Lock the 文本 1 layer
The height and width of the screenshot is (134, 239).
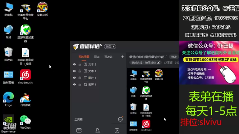(80, 71)
